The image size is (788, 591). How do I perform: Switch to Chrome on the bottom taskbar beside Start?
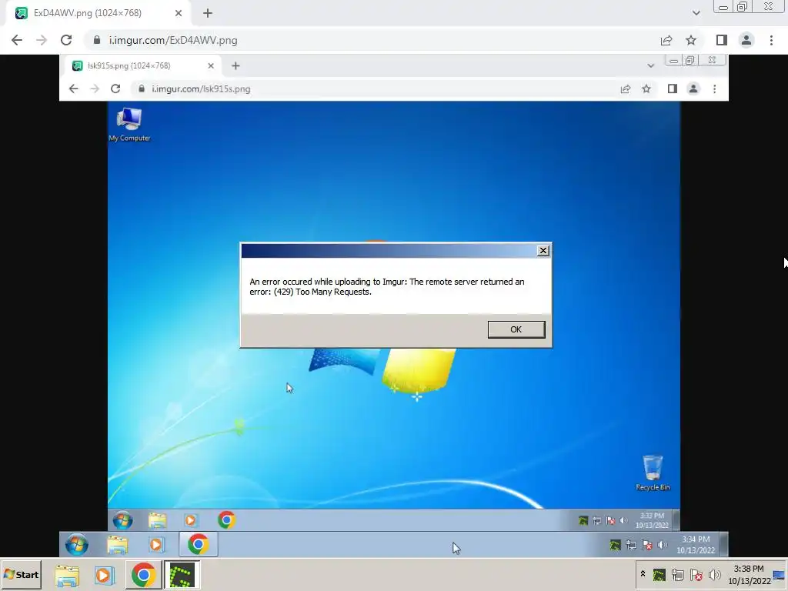click(x=143, y=575)
